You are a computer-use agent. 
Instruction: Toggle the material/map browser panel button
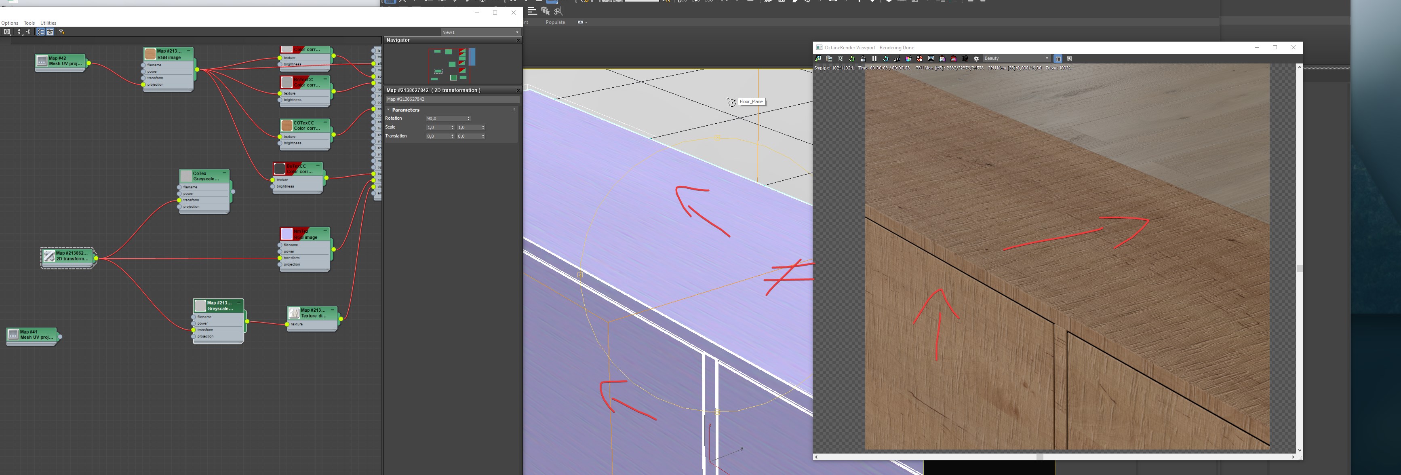40,32
